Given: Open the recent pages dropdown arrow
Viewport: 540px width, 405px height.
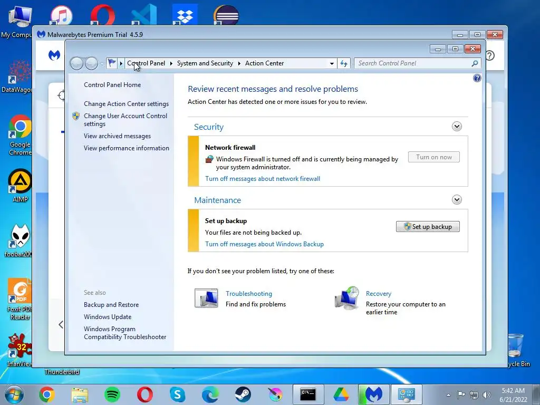Looking at the screenshot, I should [x=102, y=64].
